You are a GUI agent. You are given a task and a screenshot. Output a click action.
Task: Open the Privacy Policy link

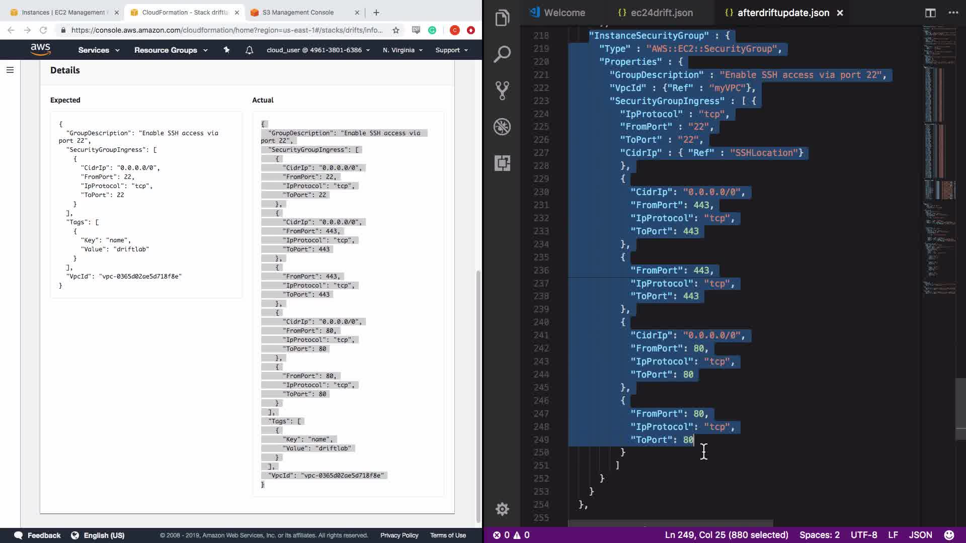pyautogui.click(x=399, y=535)
